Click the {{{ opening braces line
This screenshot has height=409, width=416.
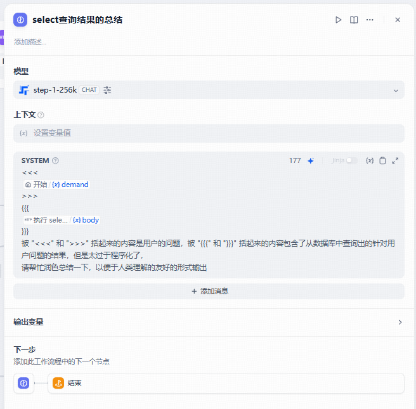click(25, 208)
